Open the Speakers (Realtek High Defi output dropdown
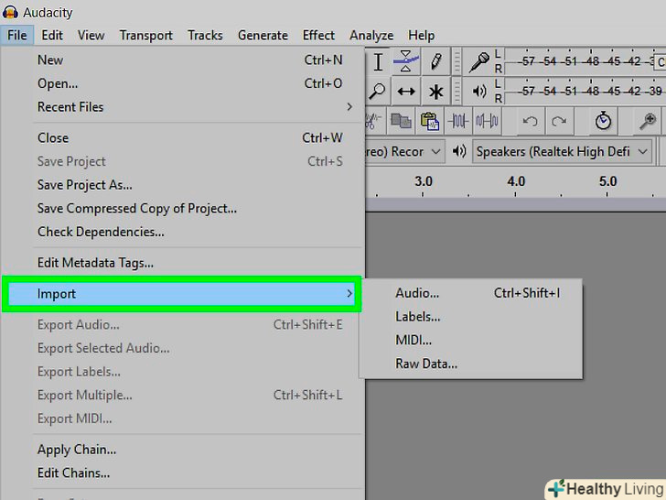 coord(563,151)
